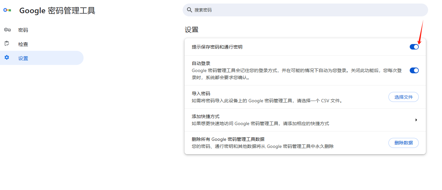Click the Google 密码管理工具 page title
This screenshot has height=190, width=442.
pos(57,11)
